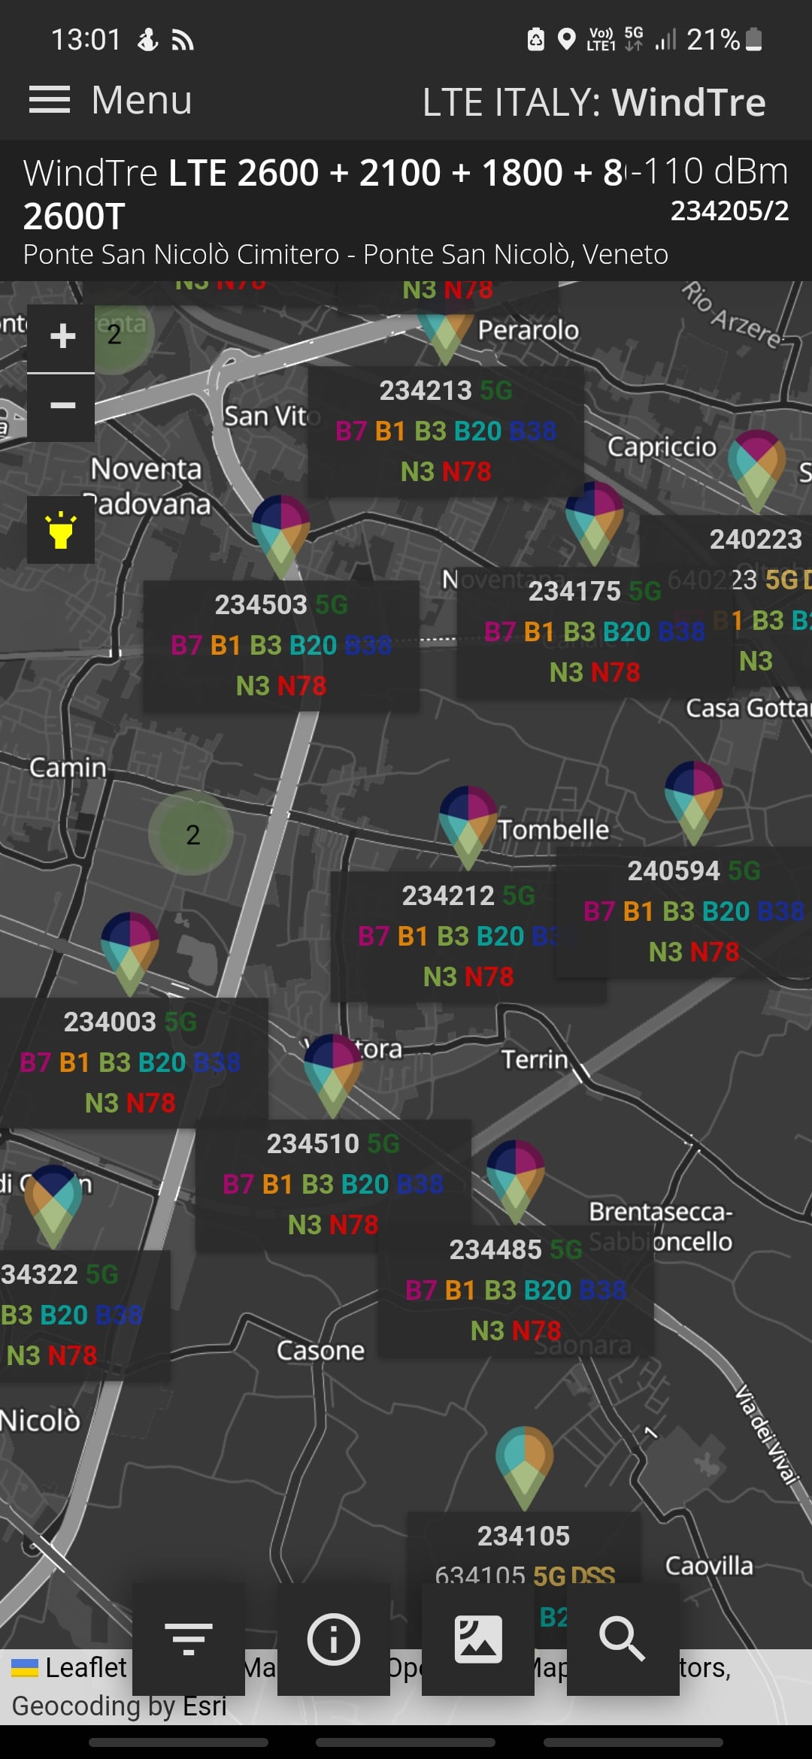Tap the Menu label

click(141, 100)
